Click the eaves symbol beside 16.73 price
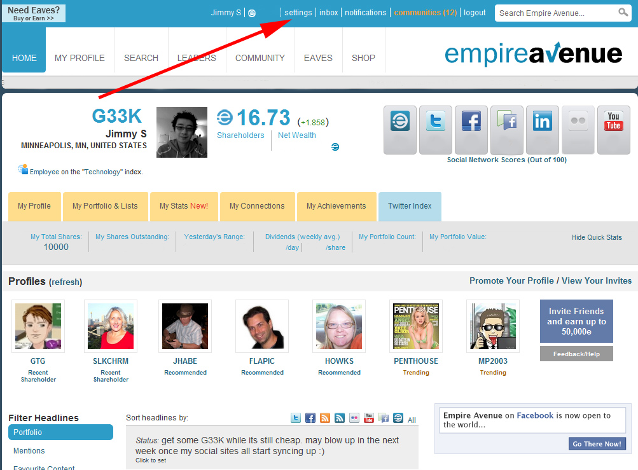The width and height of the screenshot is (638, 470). [x=225, y=118]
